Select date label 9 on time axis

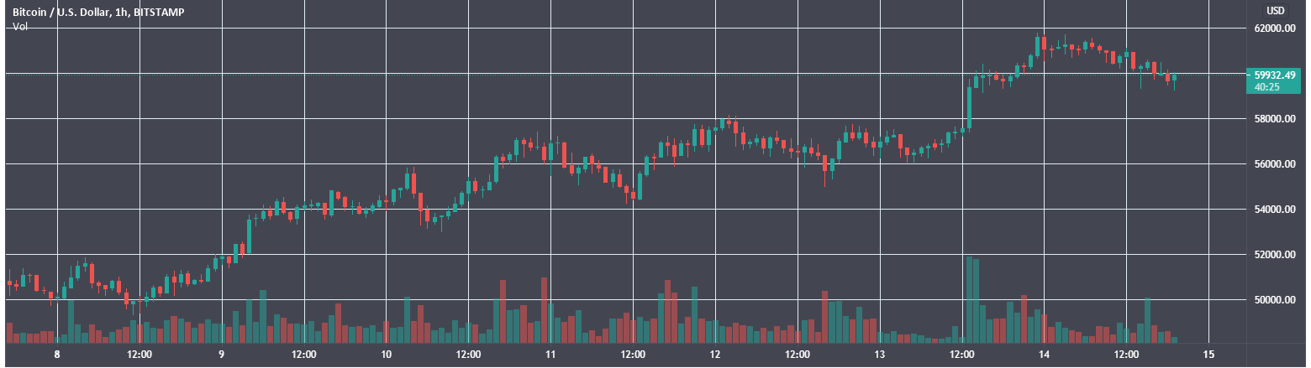coord(221,355)
